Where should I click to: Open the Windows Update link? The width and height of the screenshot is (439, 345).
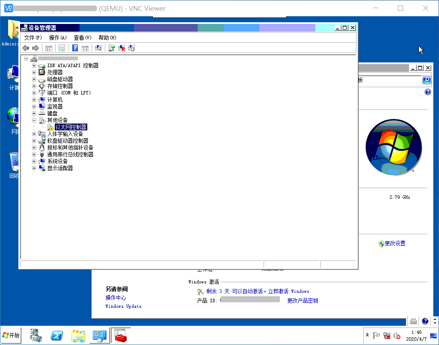[x=123, y=307]
